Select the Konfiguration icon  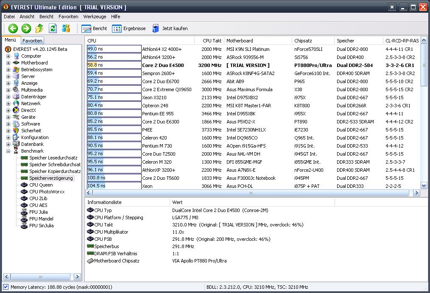[17, 137]
